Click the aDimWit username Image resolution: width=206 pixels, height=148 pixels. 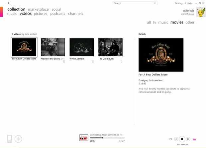[x=188, y=11]
